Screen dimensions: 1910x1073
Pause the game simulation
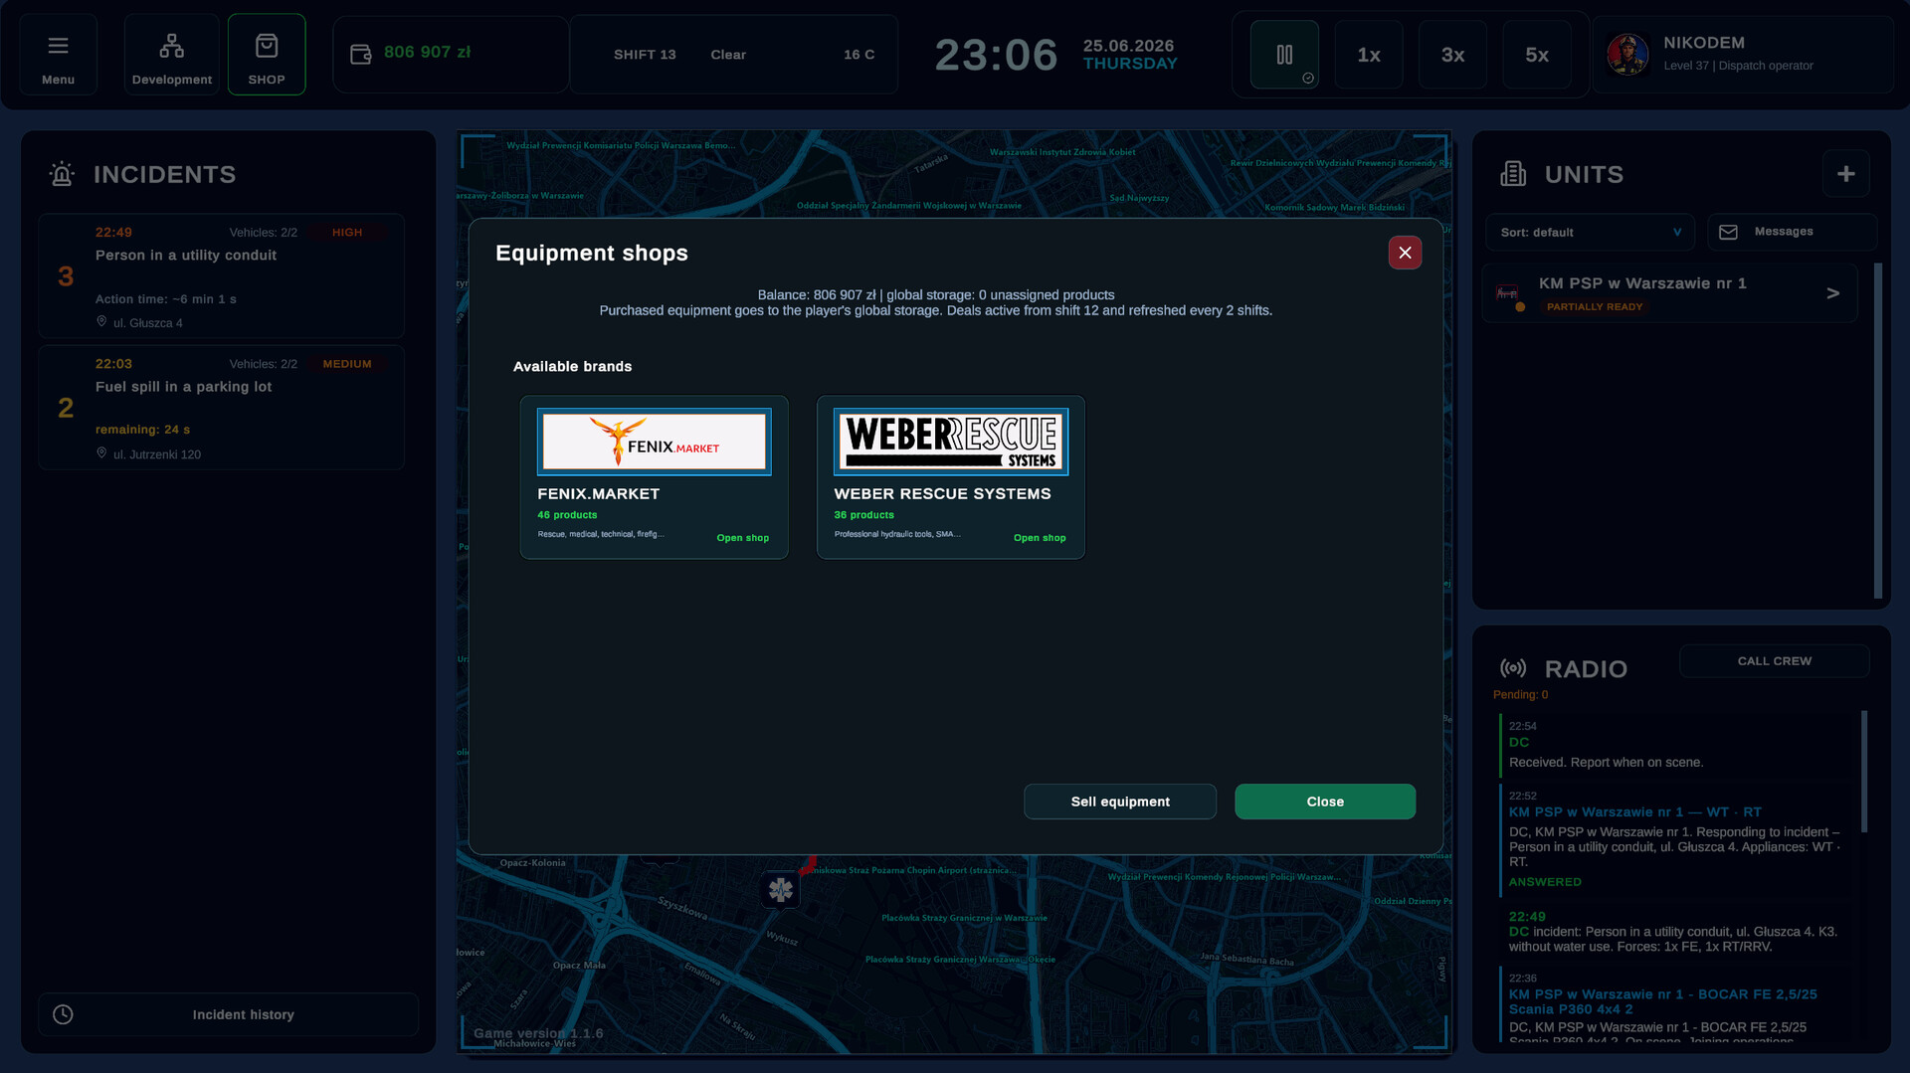click(1284, 55)
